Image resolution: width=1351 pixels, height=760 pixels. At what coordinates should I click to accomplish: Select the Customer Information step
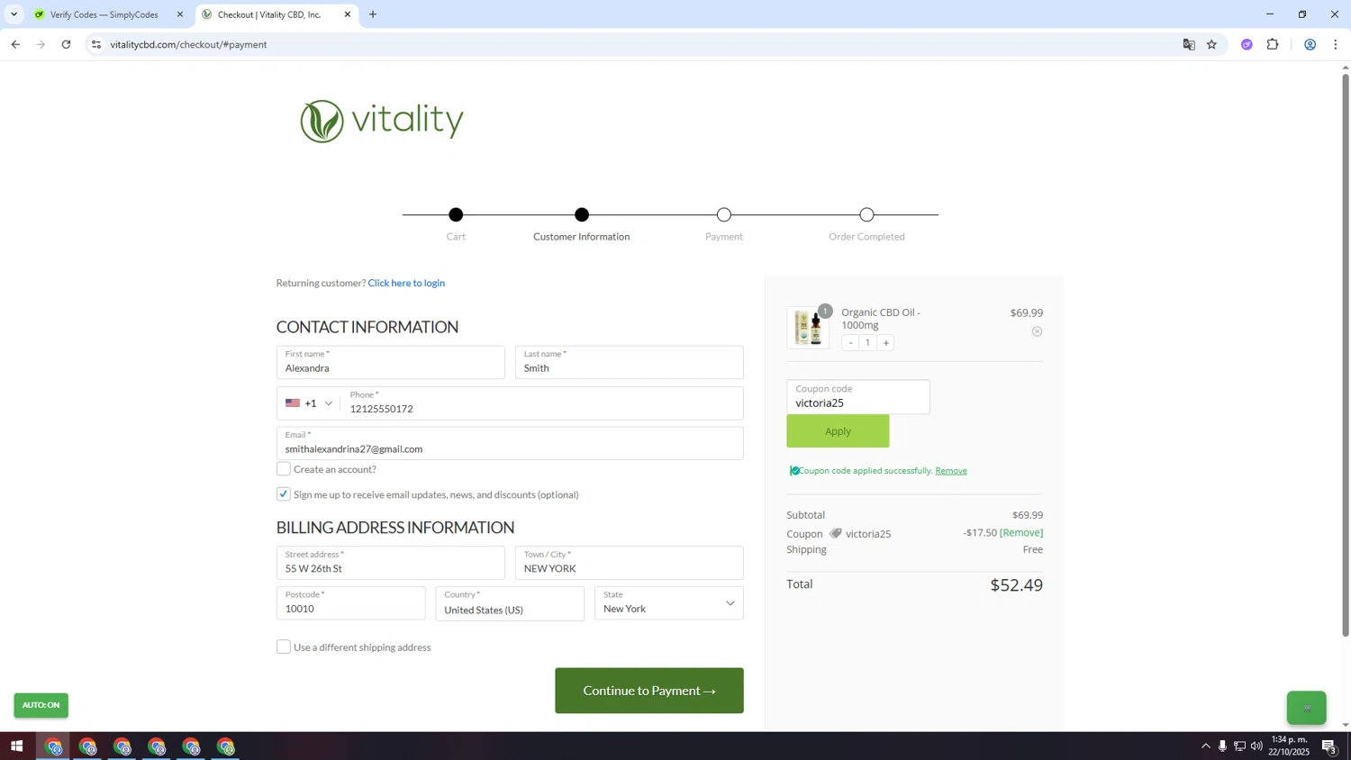(x=582, y=215)
